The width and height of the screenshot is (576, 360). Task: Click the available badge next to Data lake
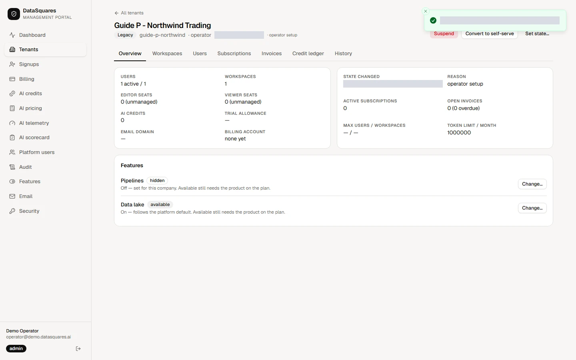[x=160, y=204]
